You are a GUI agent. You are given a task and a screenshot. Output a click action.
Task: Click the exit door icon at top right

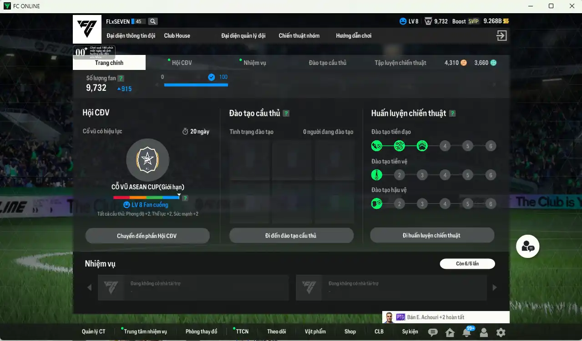tap(501, 36)
